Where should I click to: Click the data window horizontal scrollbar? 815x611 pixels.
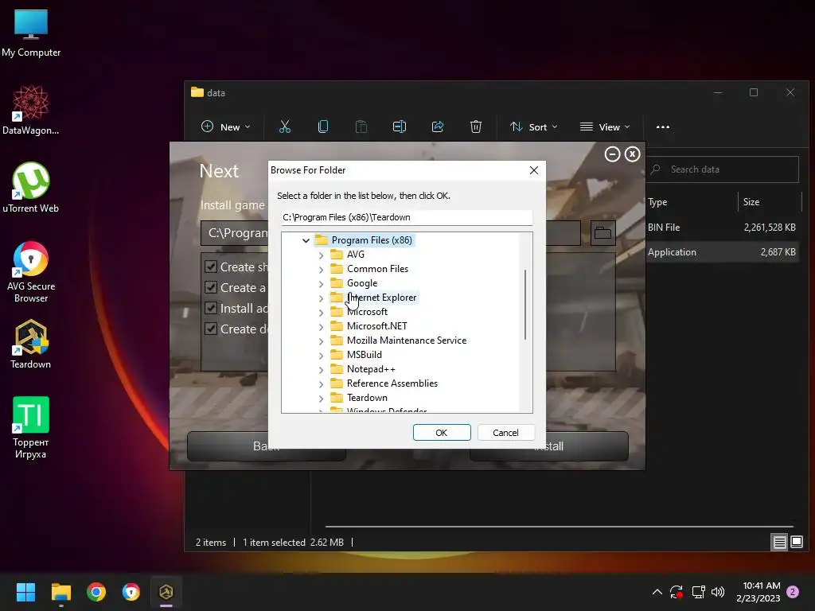tap(559, 527)
